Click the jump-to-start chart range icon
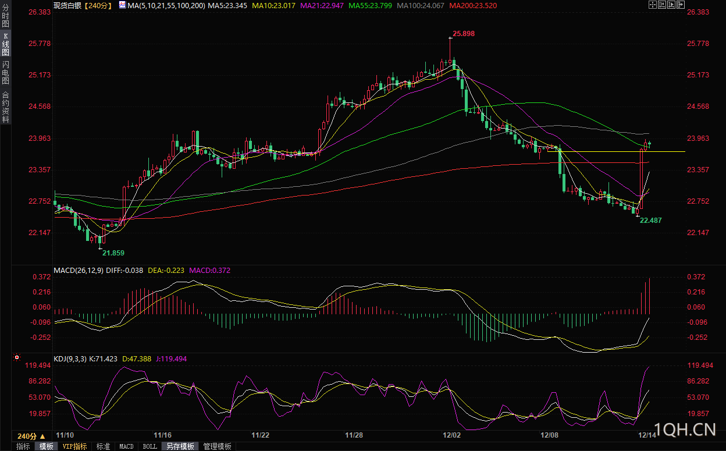Image resolution: width=726 pixels, height=451 pixels. pos(662,5)
